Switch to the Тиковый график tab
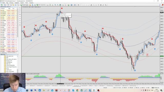Viewport: 164px width, 92px height. [11, 52]
